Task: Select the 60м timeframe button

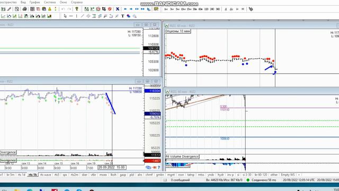Action: [200, 9]
